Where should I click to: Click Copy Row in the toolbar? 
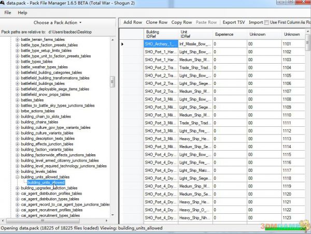pos(181,23)
